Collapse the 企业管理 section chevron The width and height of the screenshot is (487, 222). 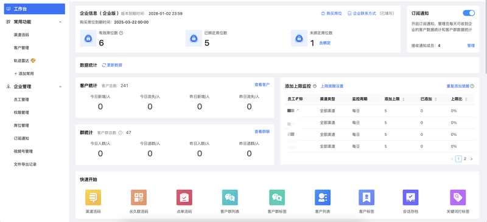(x=60, y=87)
